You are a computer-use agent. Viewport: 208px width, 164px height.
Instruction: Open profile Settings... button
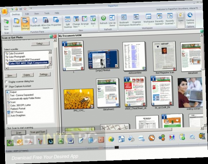[x=45, y=74]
